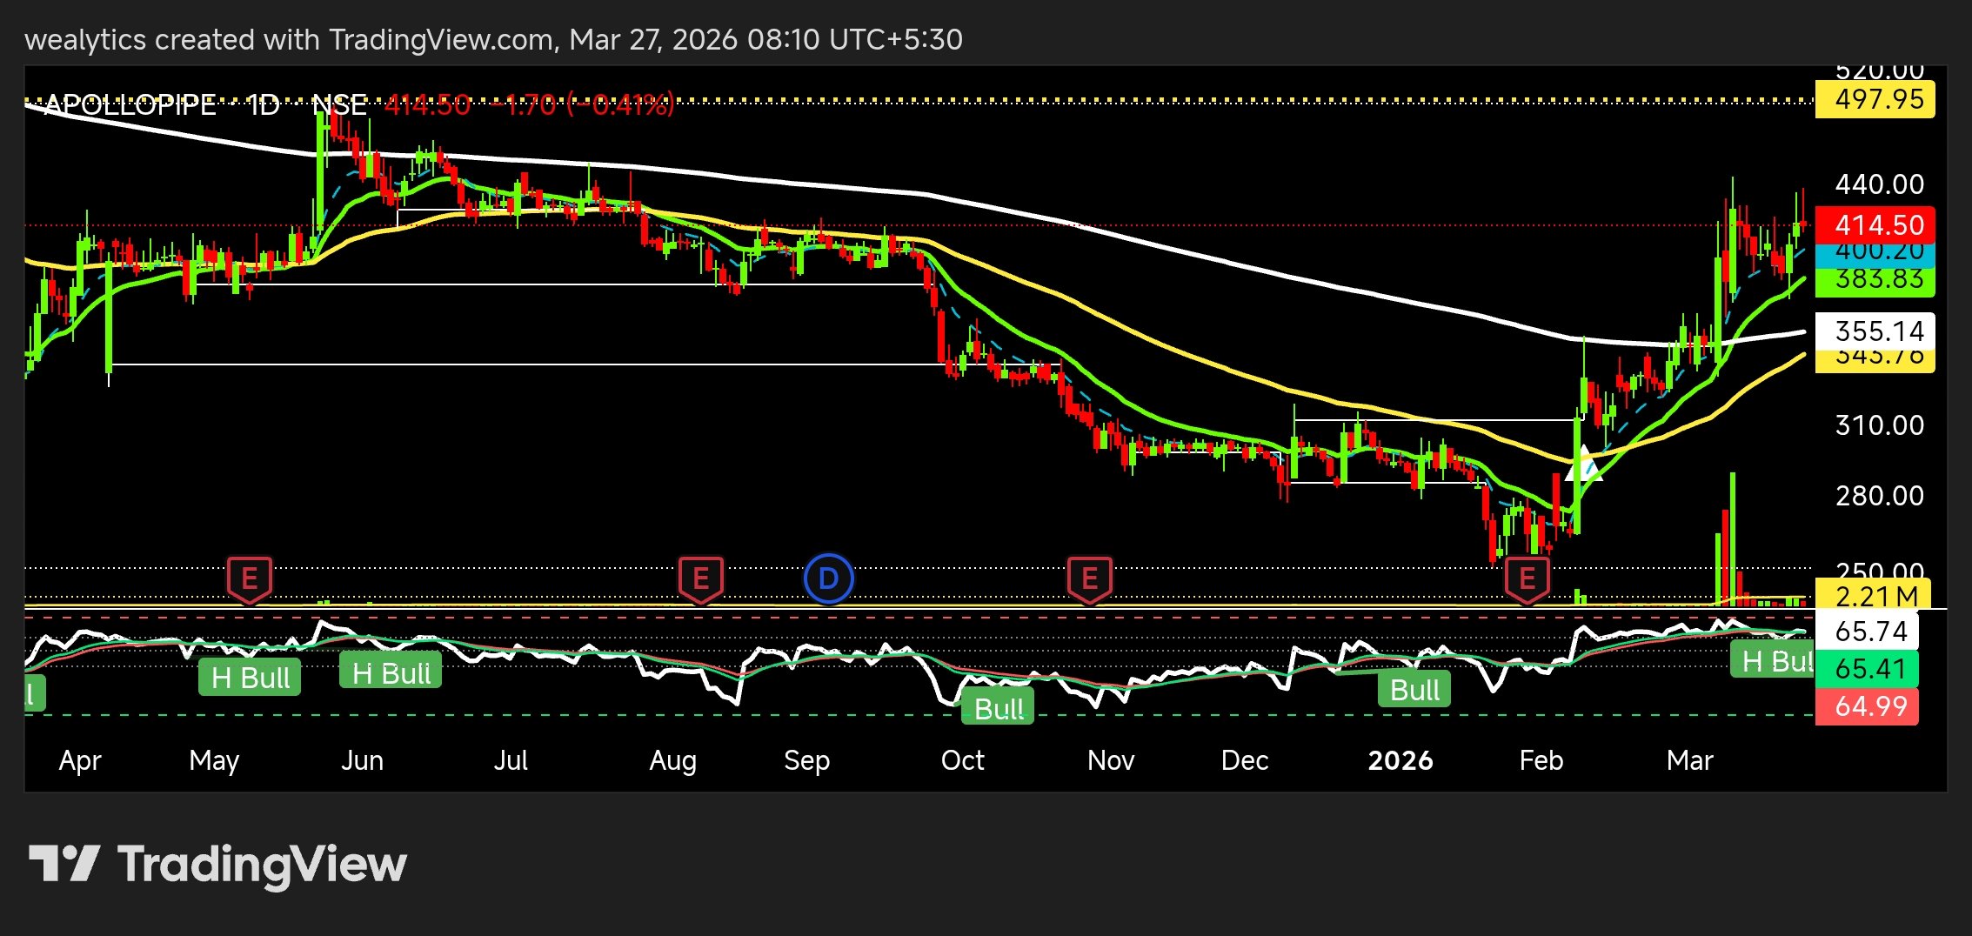Click the Bull label above Oct
Image resolution: width=1972 pixels, height=936 pixels.
point(999,708)
